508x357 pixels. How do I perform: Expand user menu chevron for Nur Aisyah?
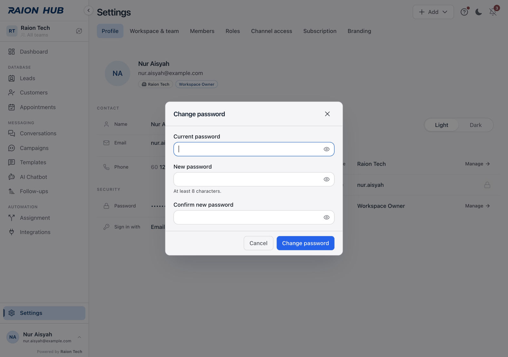(x=79, y=337)
